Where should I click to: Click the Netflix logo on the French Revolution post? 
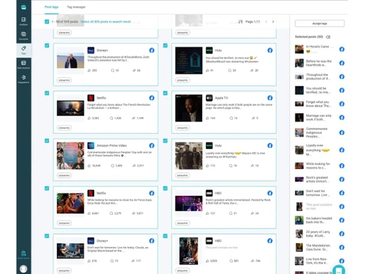point(91,98)
